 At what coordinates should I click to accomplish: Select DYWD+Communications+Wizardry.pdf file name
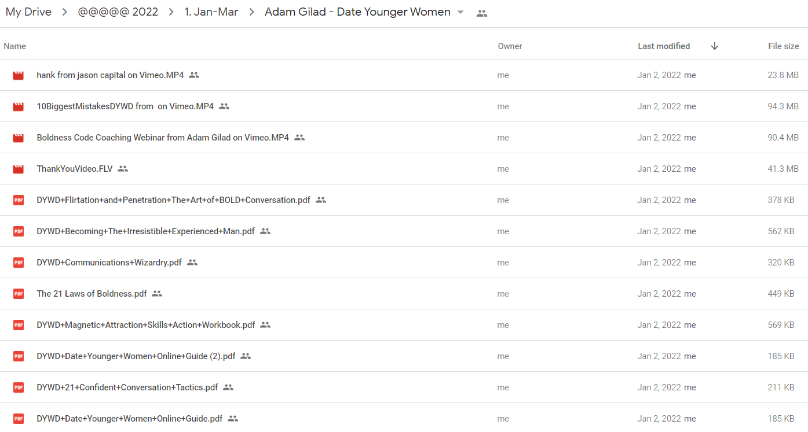point(109,263)
